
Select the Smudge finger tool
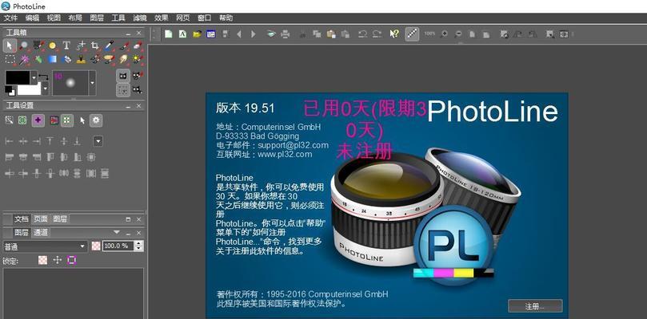pos(123,59)
